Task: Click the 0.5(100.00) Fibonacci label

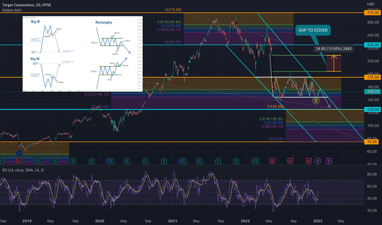Action: tap(273, 123)
